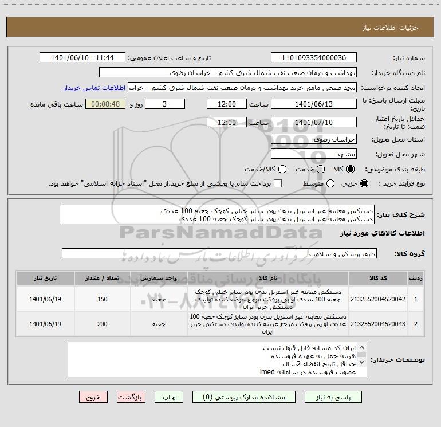Select the جزیی purchase type radio

364,183
